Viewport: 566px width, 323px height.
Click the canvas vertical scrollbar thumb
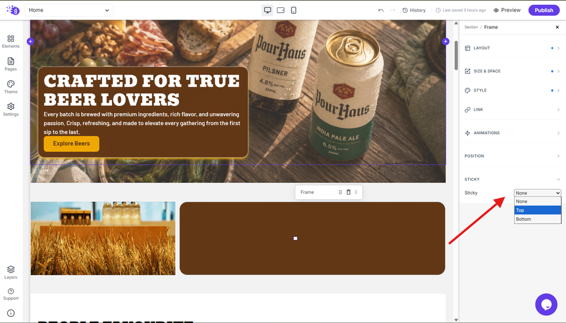(456, 55)
